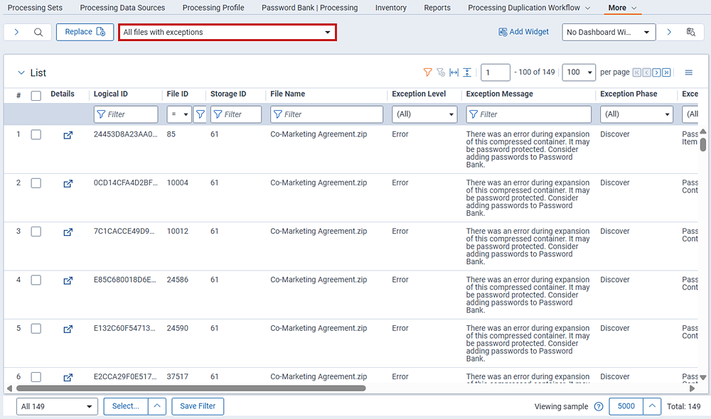
Task: Click the Add Widget icon link
Action: tap(523, 32)
